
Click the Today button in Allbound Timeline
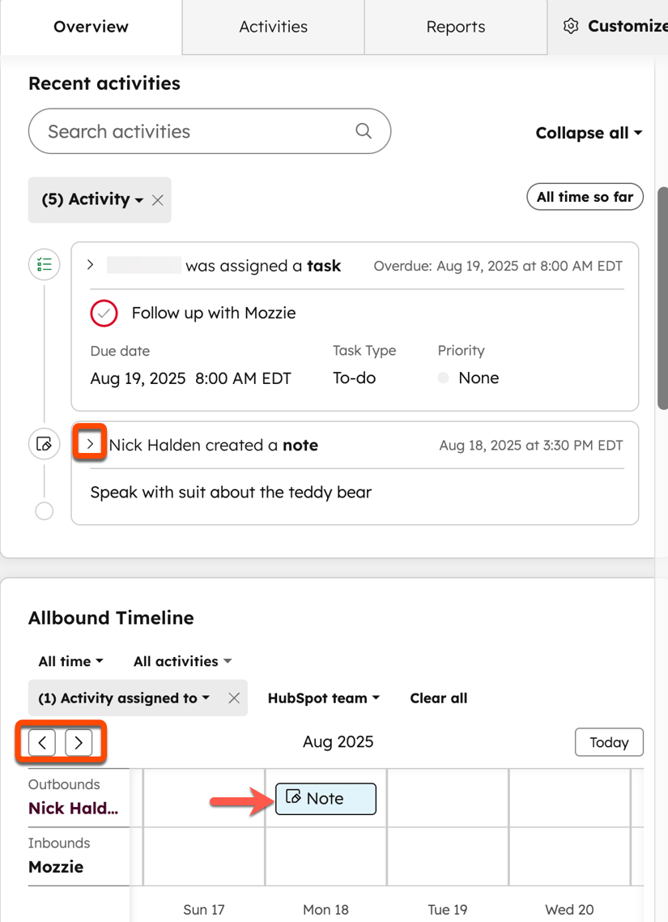pos(609,741)
